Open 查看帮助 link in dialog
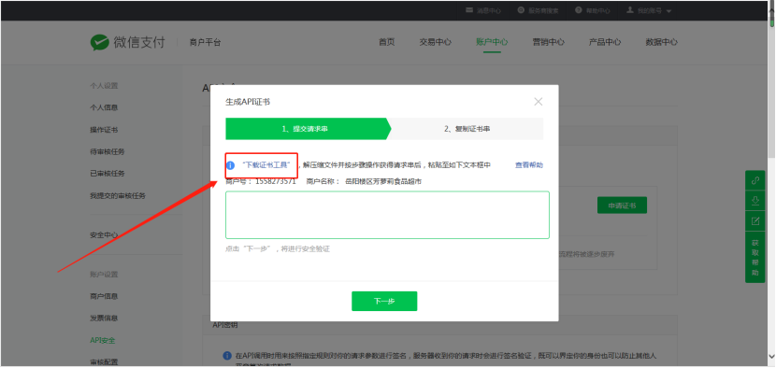 coord(529,165)
